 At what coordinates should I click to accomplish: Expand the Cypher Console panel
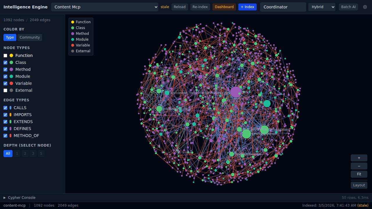tap(19, 197)
